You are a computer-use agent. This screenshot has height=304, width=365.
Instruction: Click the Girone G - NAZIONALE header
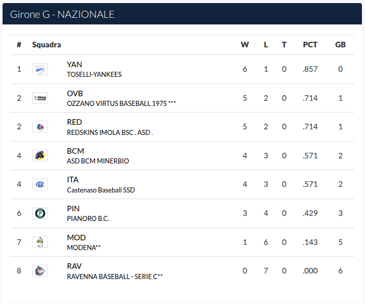[x=62, y=14]
